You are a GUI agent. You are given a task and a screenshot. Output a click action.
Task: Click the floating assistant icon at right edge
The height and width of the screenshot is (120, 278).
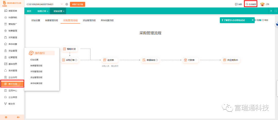(277, 25)
